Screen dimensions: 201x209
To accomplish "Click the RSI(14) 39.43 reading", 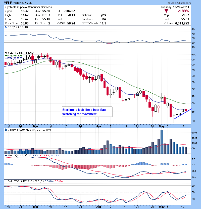I will point(18,27).
